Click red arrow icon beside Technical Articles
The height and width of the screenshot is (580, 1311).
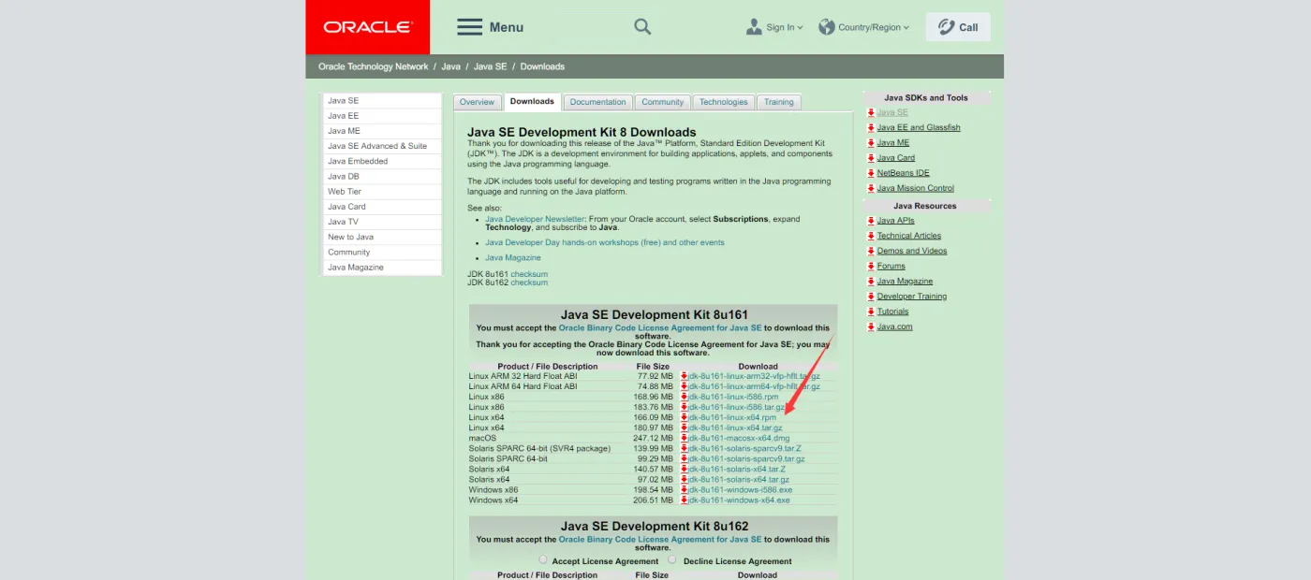point(871,236)
